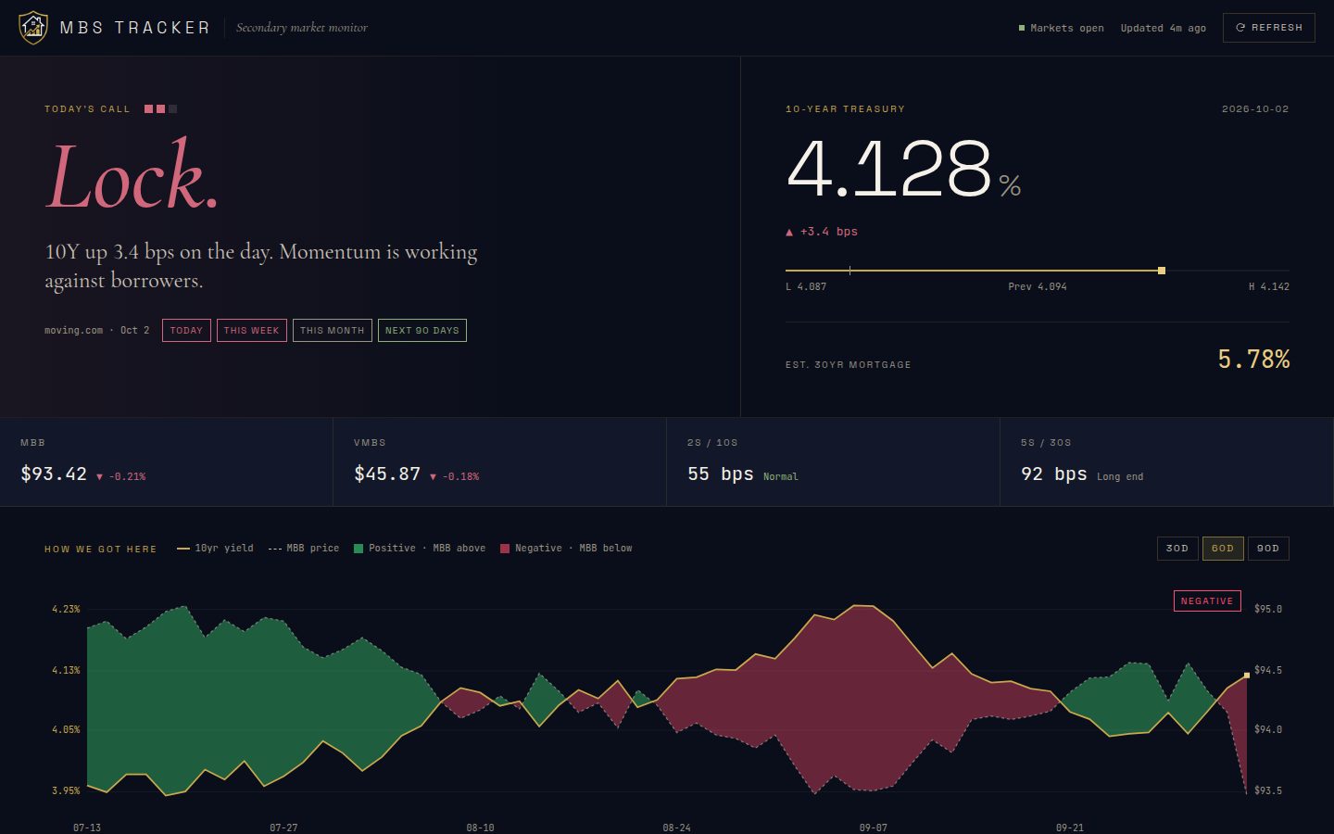
Task: Click the 4.128 Treasury yield figure
Action: 889,169
